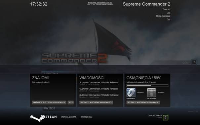Click the 'Grupy gry' link
This screenshot has height=125, width=200.
coord(167,9)
